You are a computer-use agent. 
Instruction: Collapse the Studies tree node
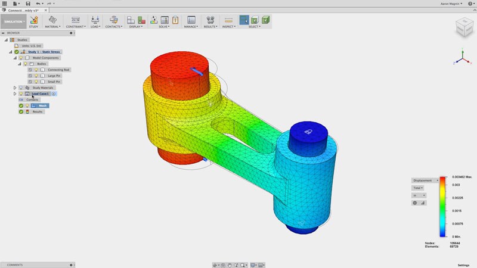tap(6, 40)
